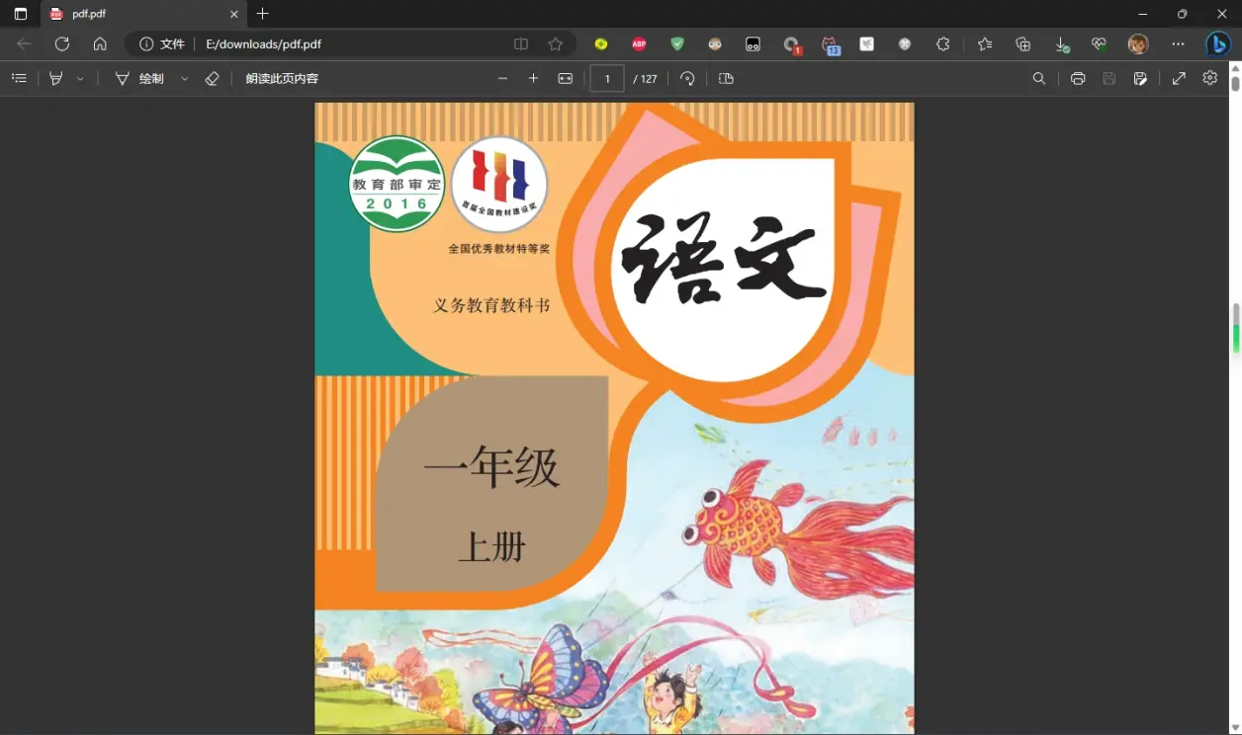Click the address bar E:/downloads/pdf.pdf
The width and height of the screenshot is (1242, 735).
(x=263, y=44)
